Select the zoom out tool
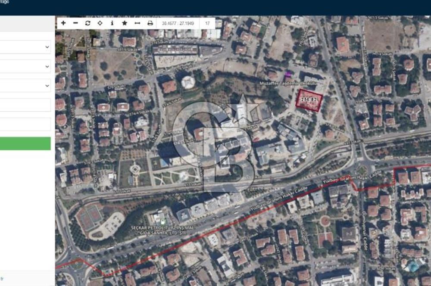This screenshot has height=286, width=431. click(x=75, y=23)
